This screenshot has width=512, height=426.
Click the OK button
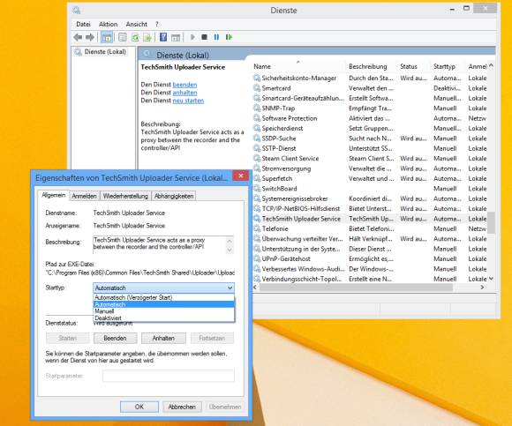[x=139, y=407]
